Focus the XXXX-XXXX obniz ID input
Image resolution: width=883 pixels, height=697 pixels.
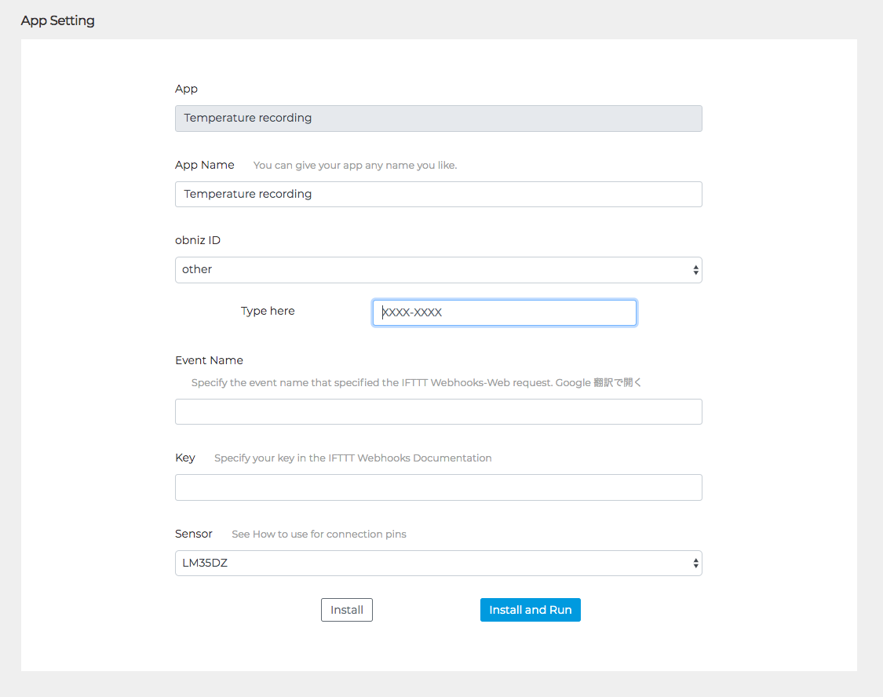[x=504, y=312]
